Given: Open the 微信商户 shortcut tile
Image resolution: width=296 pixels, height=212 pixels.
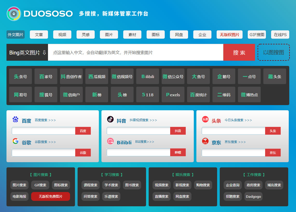Looking at the screenshot, I should [71, 94].
